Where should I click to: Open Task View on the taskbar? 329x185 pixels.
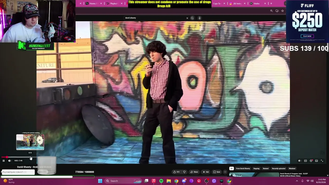(x=146, y=181)
